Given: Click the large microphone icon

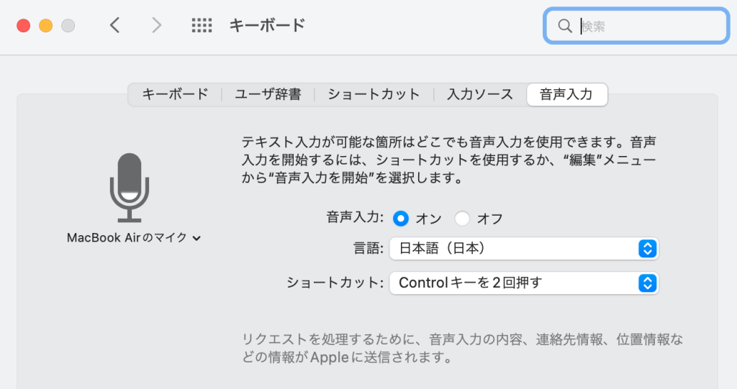Looking at the screenshot, I should (129, 188).
